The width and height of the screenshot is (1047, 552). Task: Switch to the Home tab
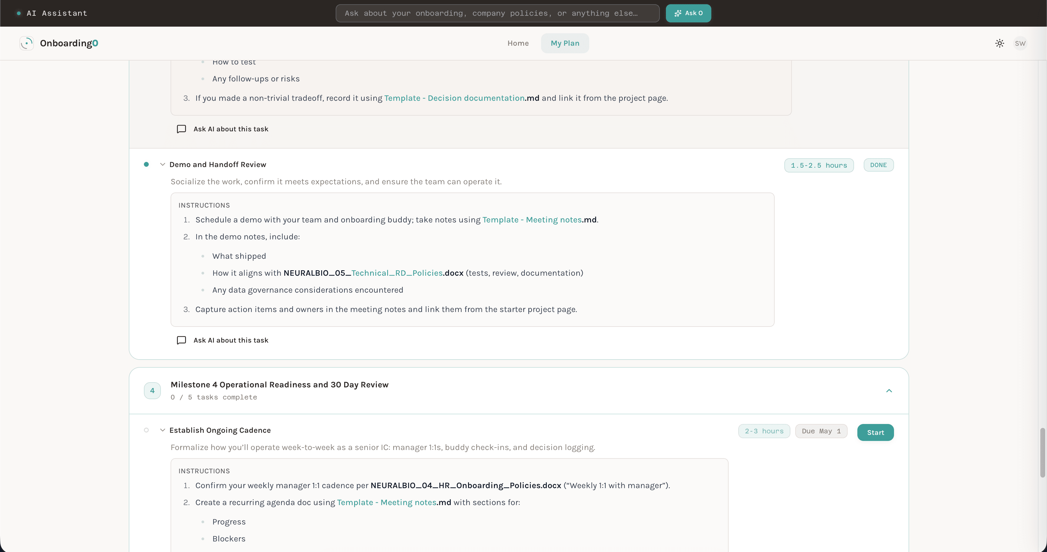pos(518,43)
